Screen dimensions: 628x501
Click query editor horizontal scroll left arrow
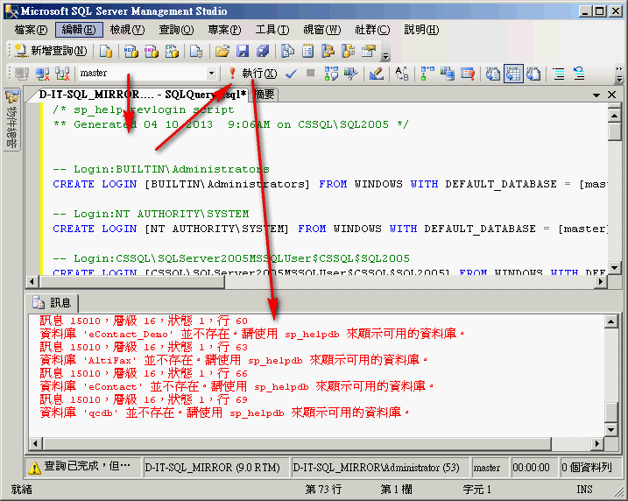(x=32, y=281)
